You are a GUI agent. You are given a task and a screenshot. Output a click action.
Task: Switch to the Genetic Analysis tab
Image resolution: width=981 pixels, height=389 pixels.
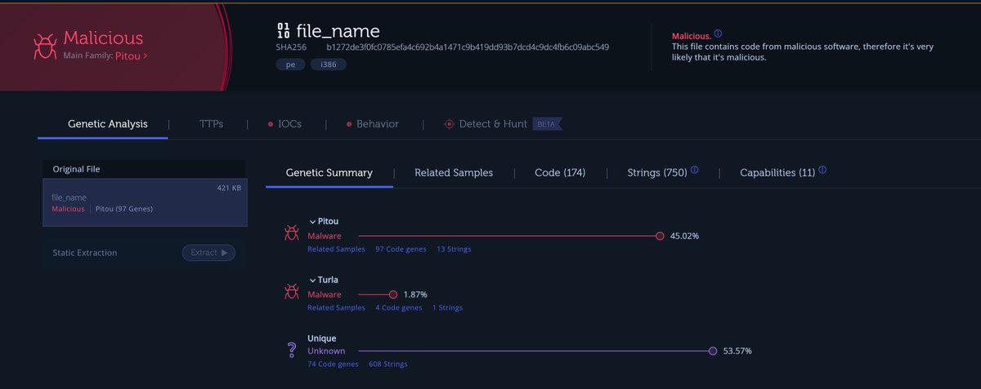108,124
